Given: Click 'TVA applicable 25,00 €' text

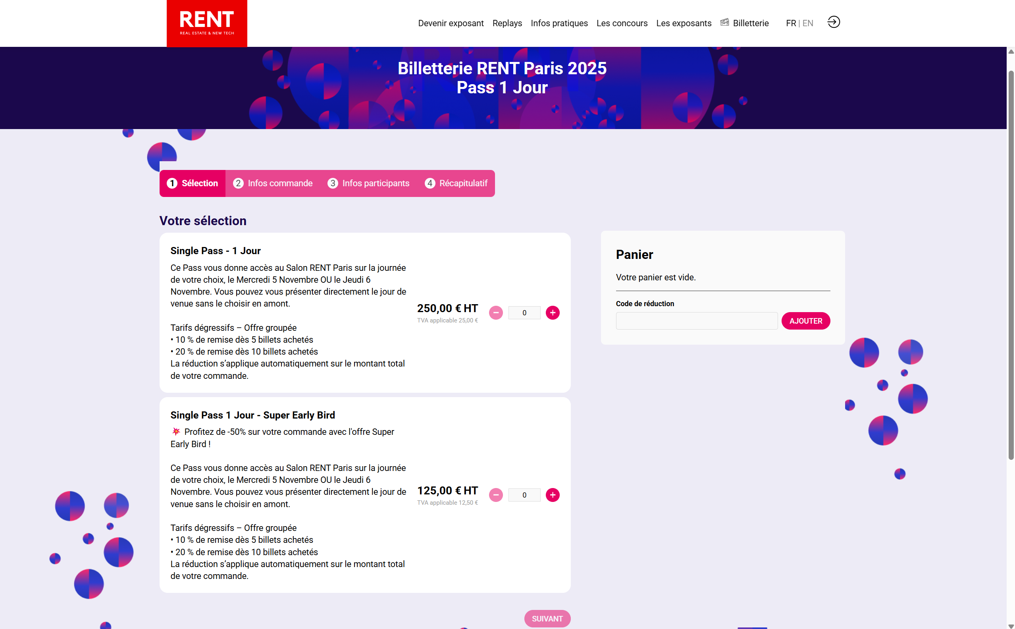Looking at the screenshot, I should pyautogui.click(x=447, y=320).
